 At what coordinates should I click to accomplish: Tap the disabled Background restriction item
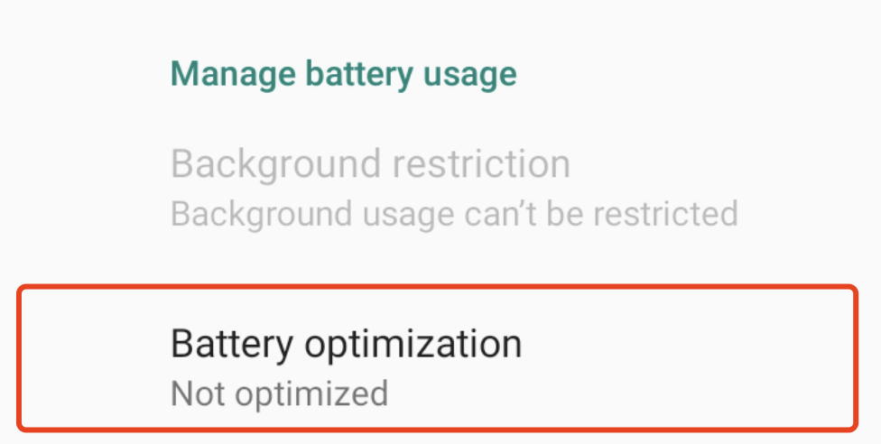(370, 188)
